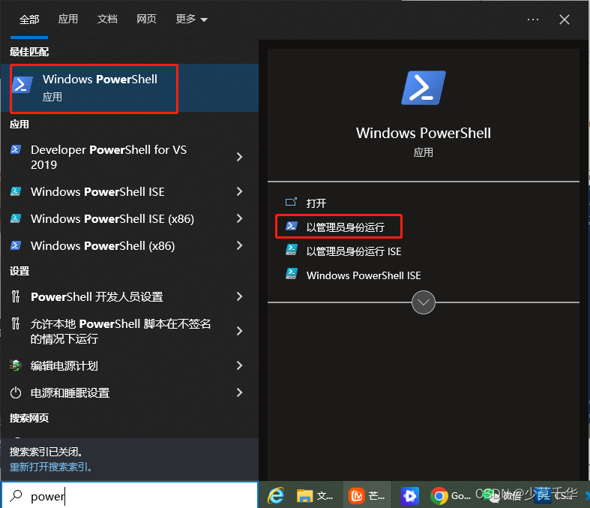Expand 电源和睡眠设置 result arrow
The height and width of the screenshot is (508, 590).
pos(239,392)
